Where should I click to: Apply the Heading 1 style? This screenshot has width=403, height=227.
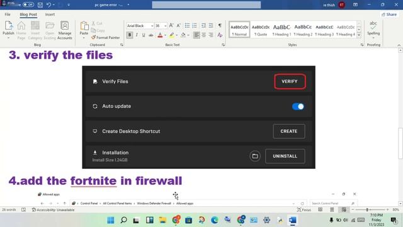tap(281, 30)
